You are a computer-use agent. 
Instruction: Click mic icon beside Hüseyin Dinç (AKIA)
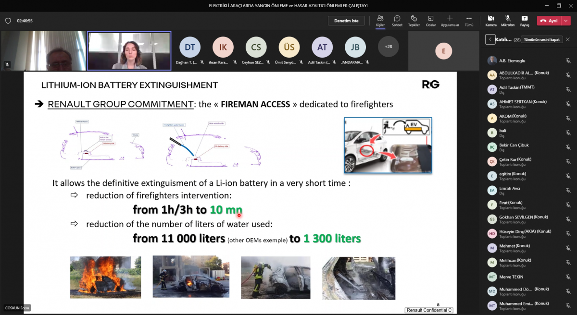click(x=568, y=233)
